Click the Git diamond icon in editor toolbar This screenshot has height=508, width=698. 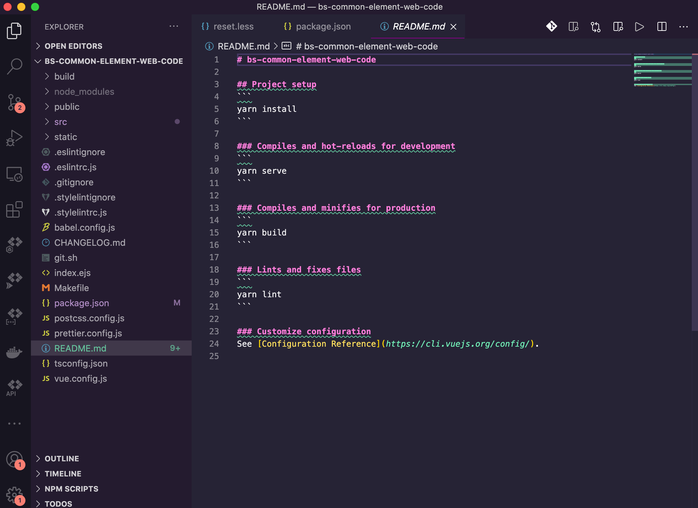pyautogui.click(x=552, y=26)
